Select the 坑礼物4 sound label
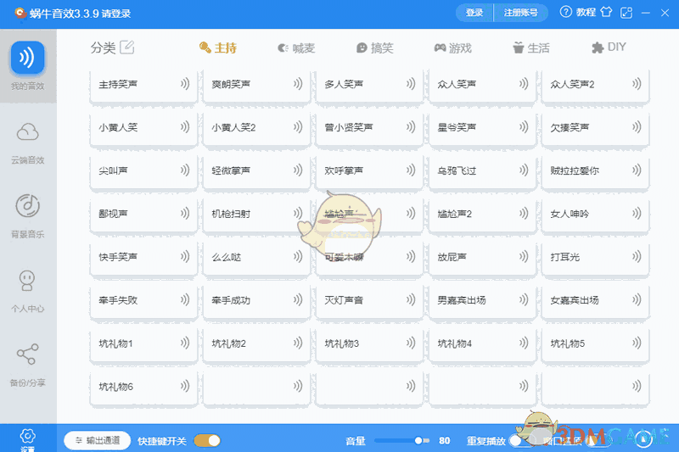 (454, 343)
